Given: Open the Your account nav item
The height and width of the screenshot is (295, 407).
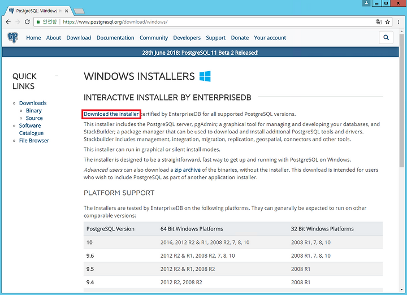Looking at the screenshot, I should coord(270,38).
